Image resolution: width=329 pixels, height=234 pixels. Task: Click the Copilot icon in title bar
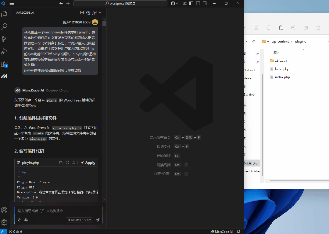pos(173,4)
